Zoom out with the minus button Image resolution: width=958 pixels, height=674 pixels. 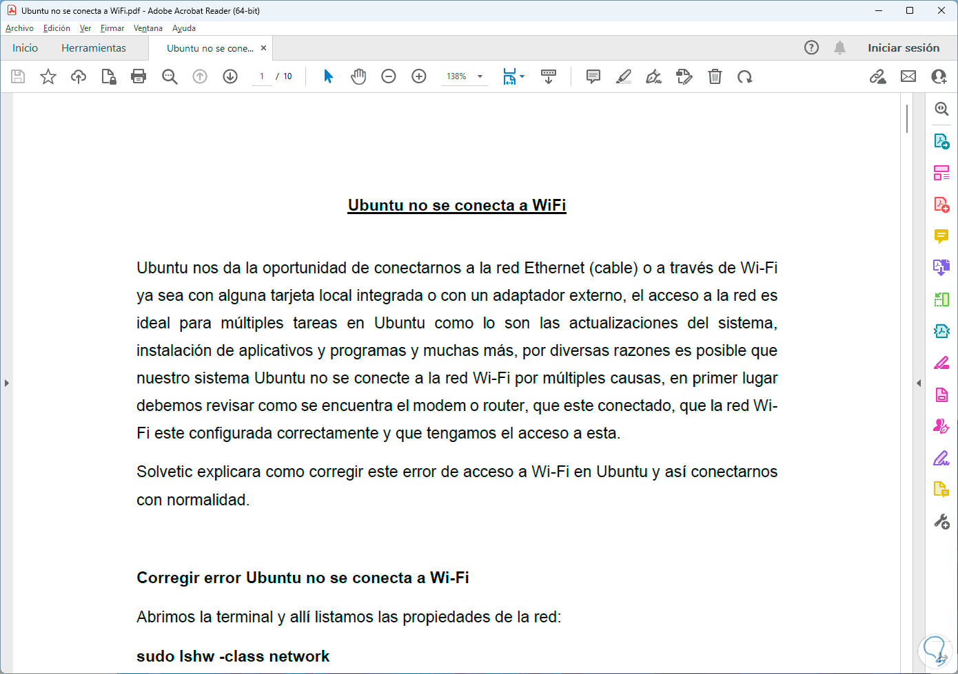[x=389, y=76]
